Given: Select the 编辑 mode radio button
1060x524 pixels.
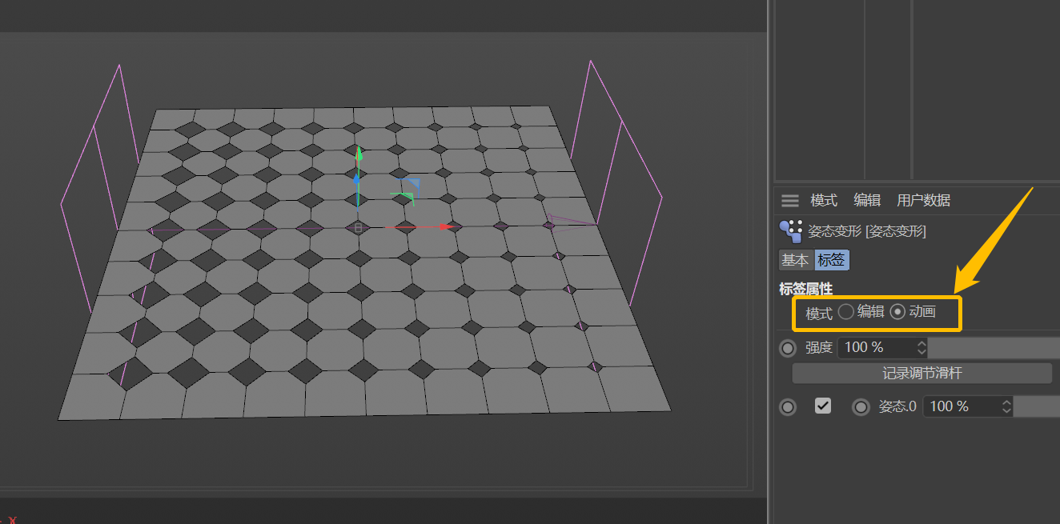Looking at the screenshot, I should tap(845, 312).
